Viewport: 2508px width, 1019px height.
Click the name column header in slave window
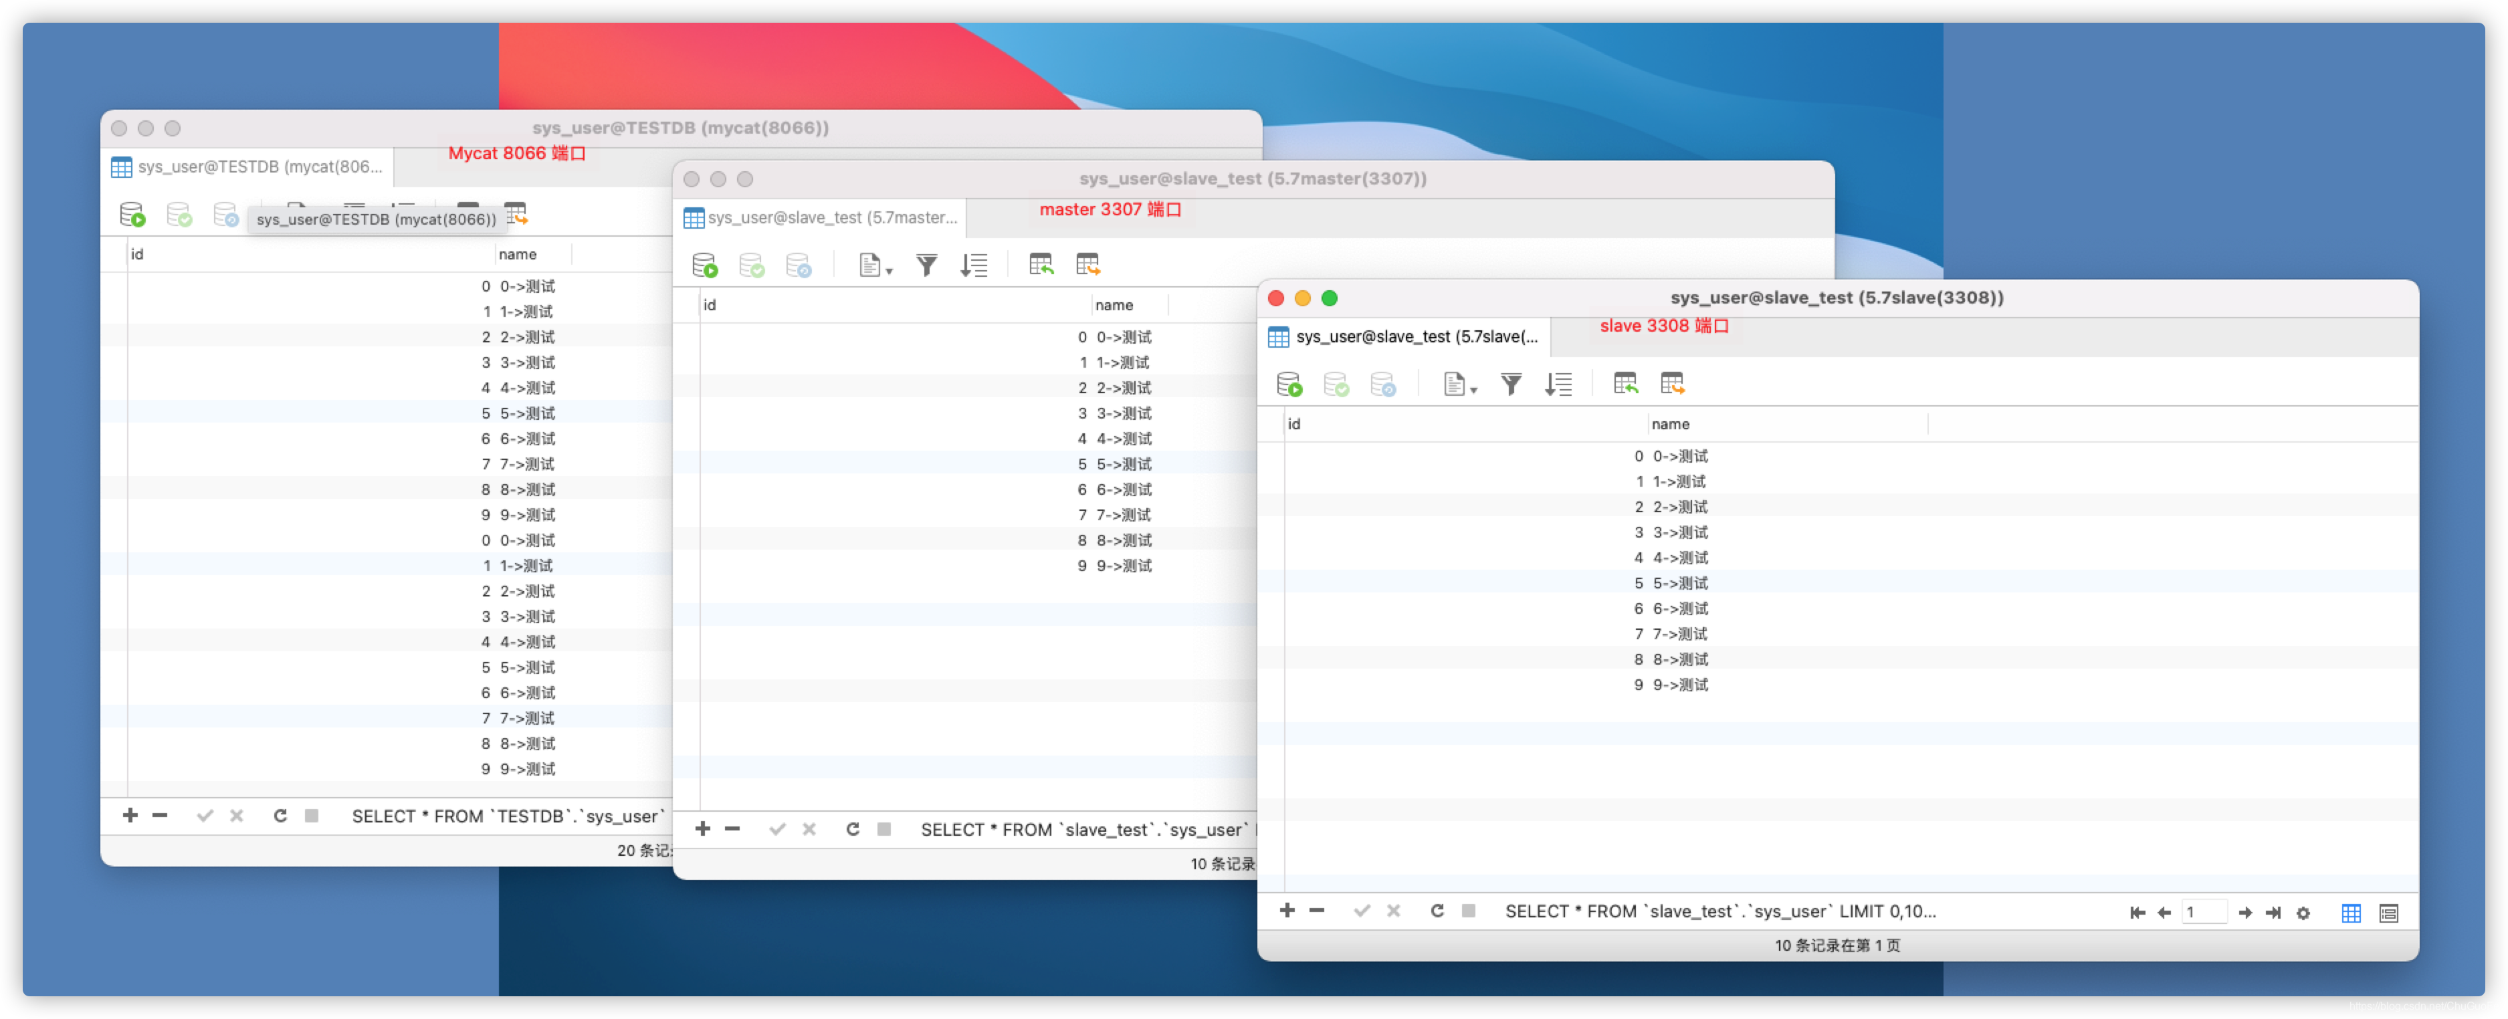pos(1788,425)
